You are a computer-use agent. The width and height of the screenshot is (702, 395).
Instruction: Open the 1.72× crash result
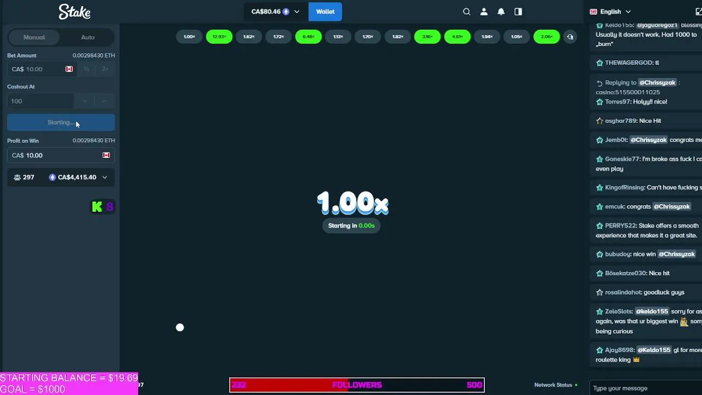point(279,37)
